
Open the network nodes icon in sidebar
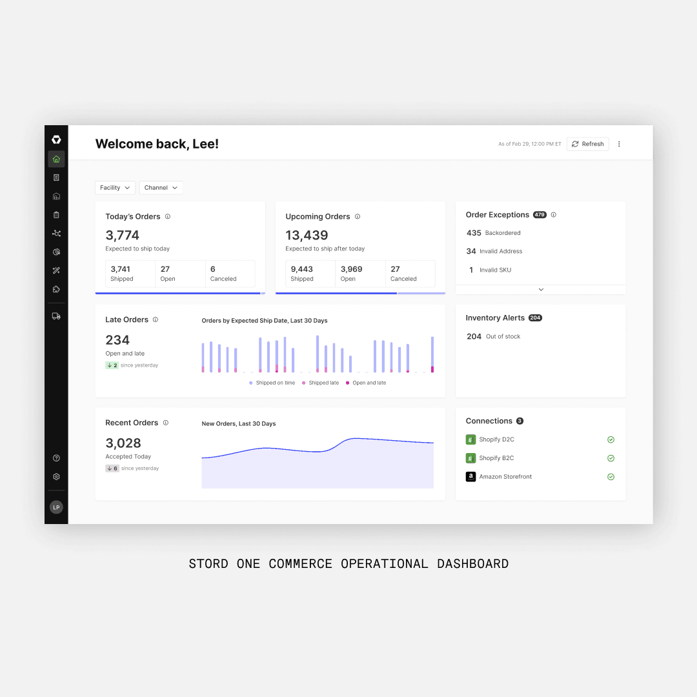click(56, 234)
